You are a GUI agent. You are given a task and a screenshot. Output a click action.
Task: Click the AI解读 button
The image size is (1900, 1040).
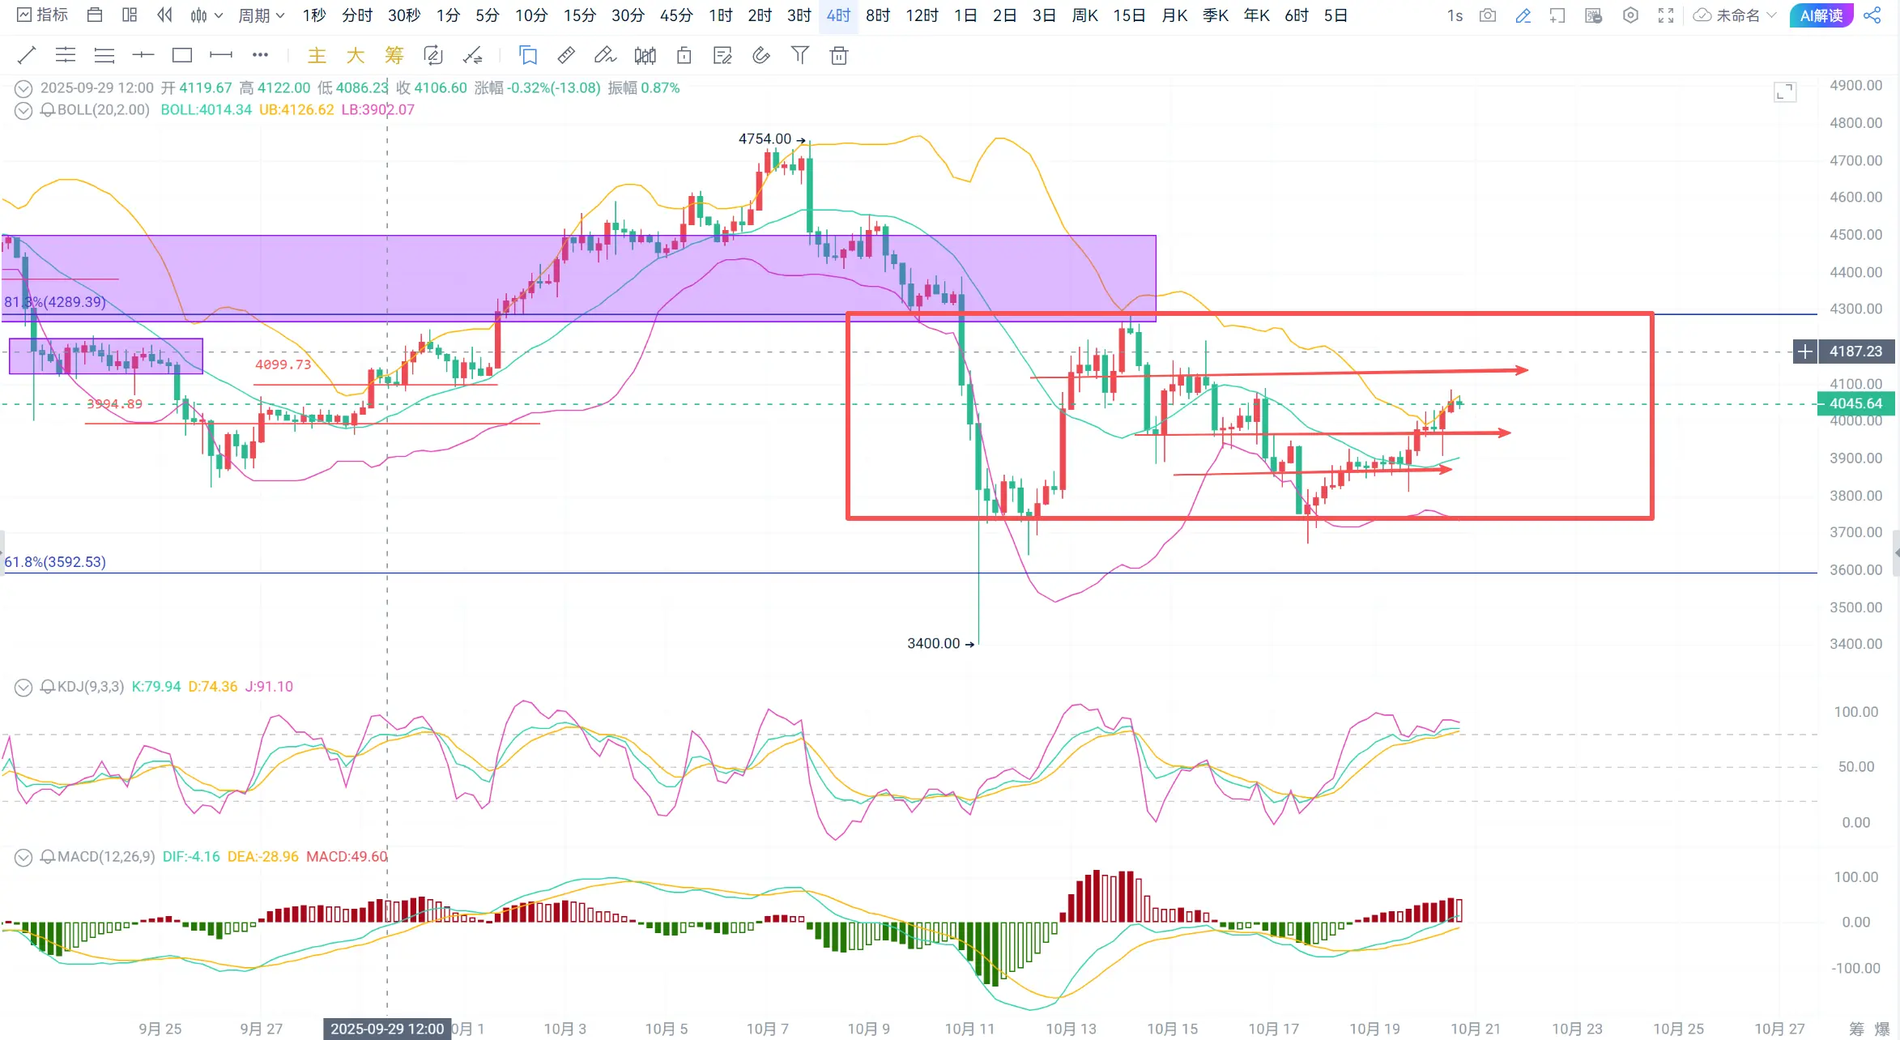1821,15
